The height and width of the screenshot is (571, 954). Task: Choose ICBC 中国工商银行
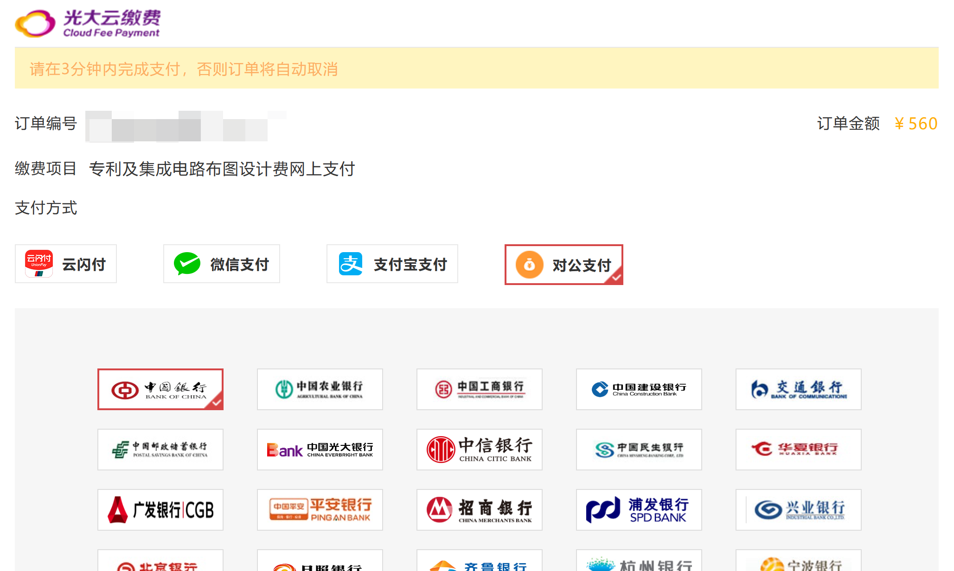pyautogui.click(x=480, y=389)
